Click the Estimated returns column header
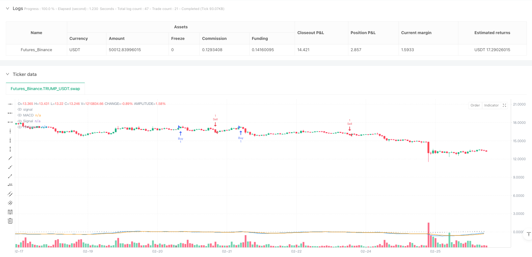532x257 pixels. tap(492, 33)
